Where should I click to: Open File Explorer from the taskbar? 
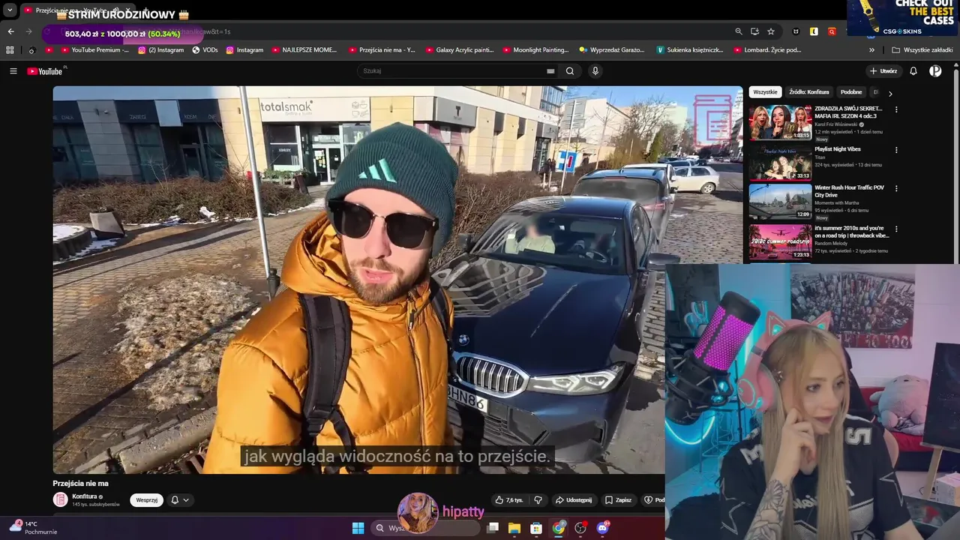(514, 528)
